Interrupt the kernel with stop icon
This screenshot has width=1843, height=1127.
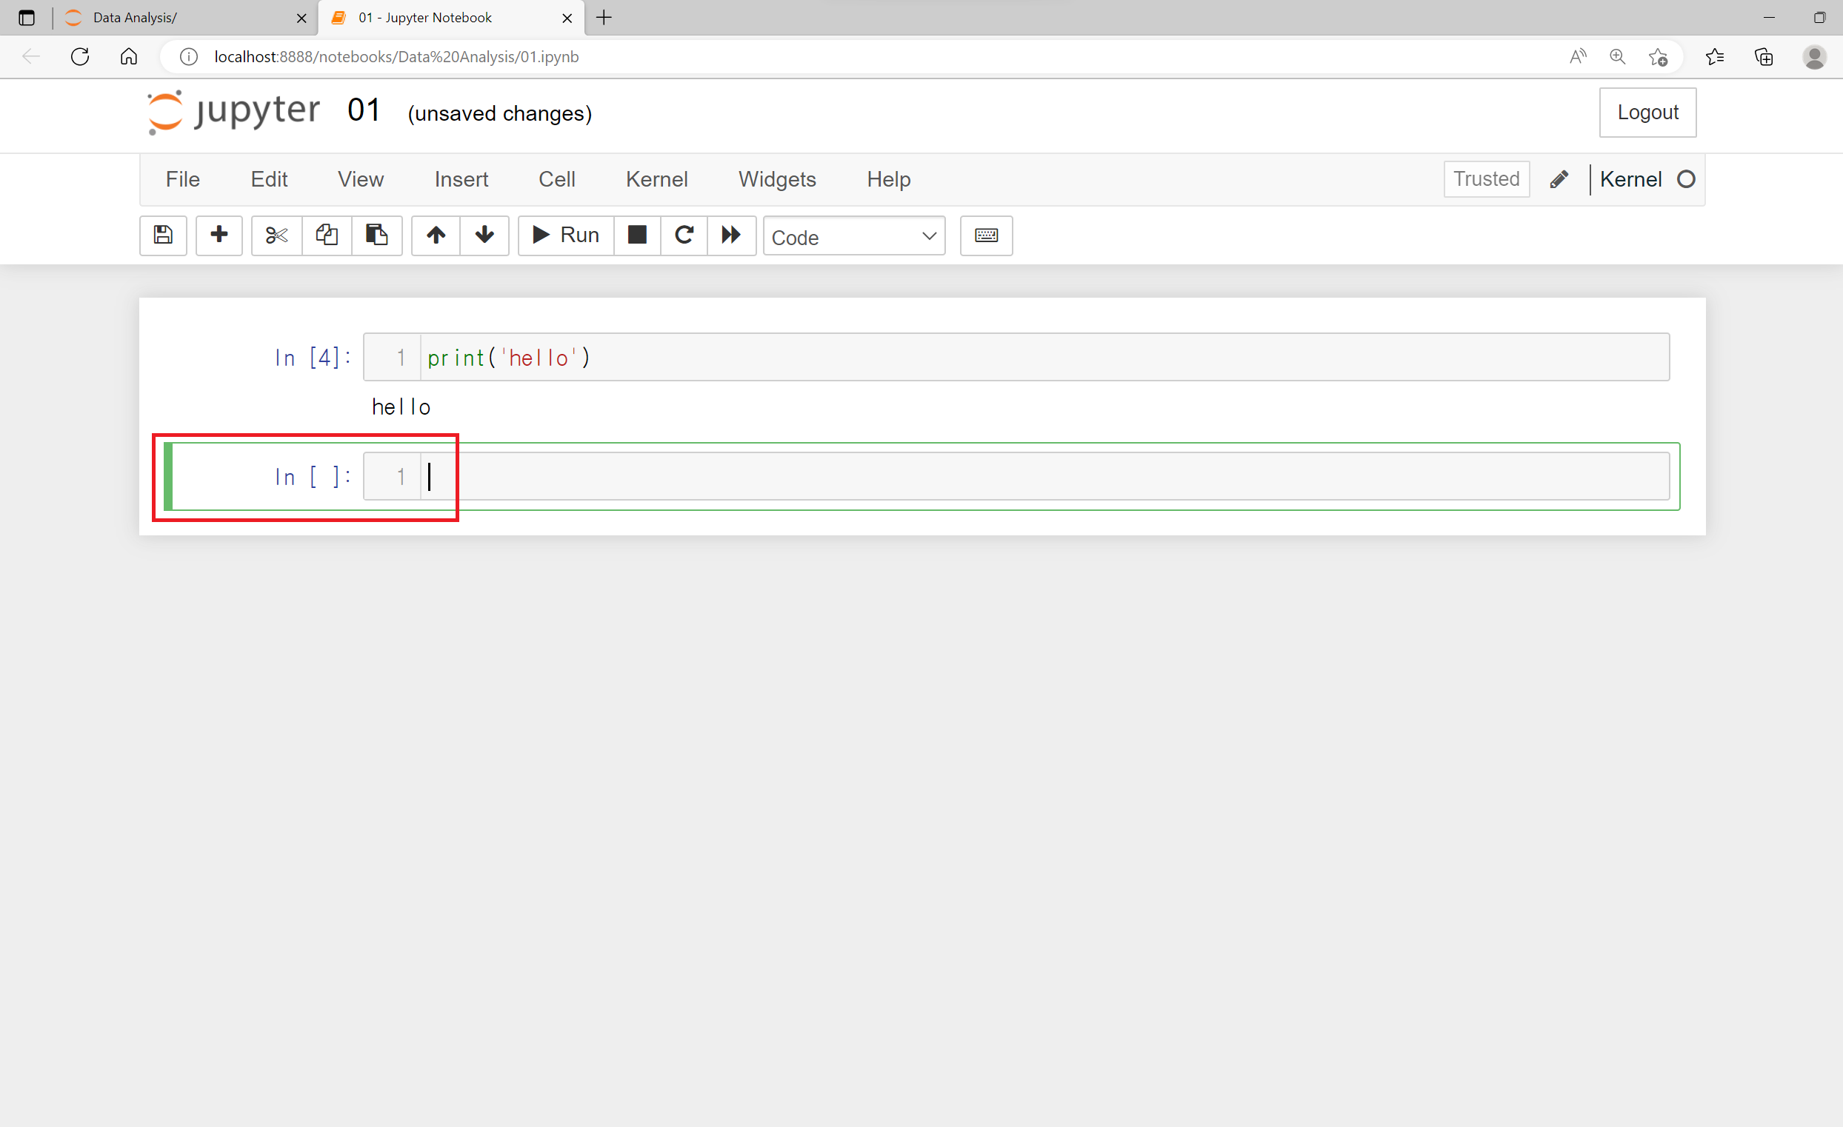tap(636, 235)
